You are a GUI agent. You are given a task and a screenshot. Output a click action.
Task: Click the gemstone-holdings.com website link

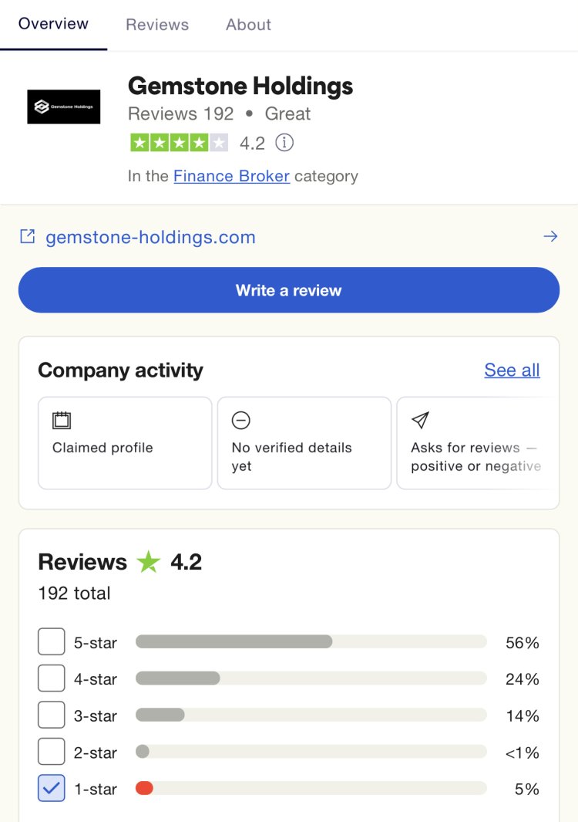point(151,236)
